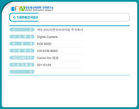Click the Canon Inc./일본 manufacturer value

pyautogui.click(x=48, y=58)
